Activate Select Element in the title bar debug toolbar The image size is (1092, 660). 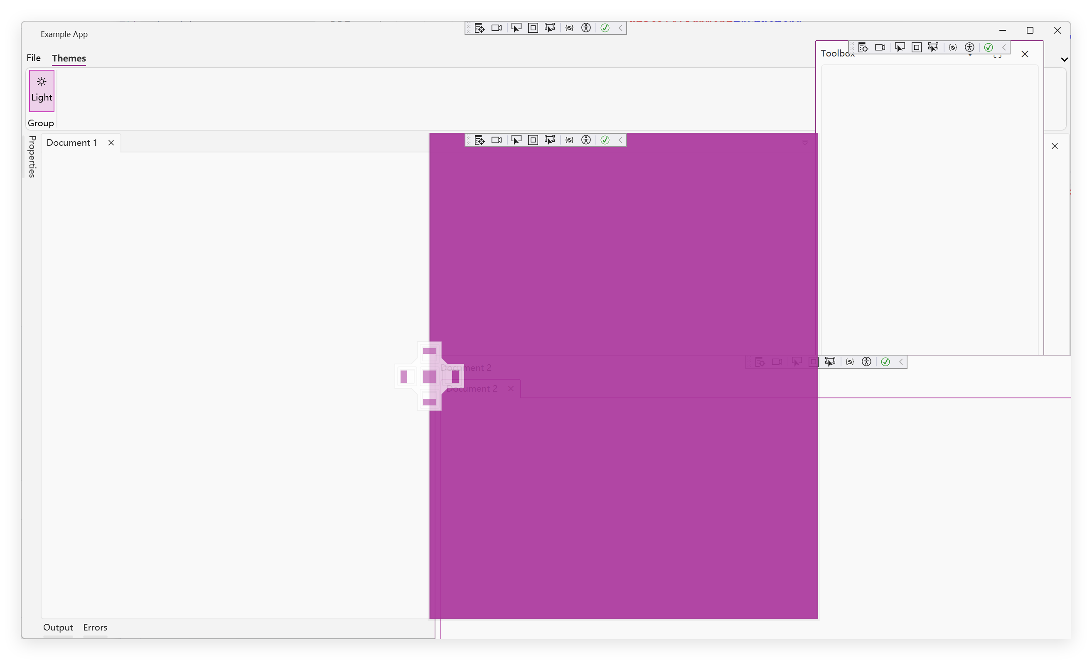pyautogui.click(x=516, y=28)
